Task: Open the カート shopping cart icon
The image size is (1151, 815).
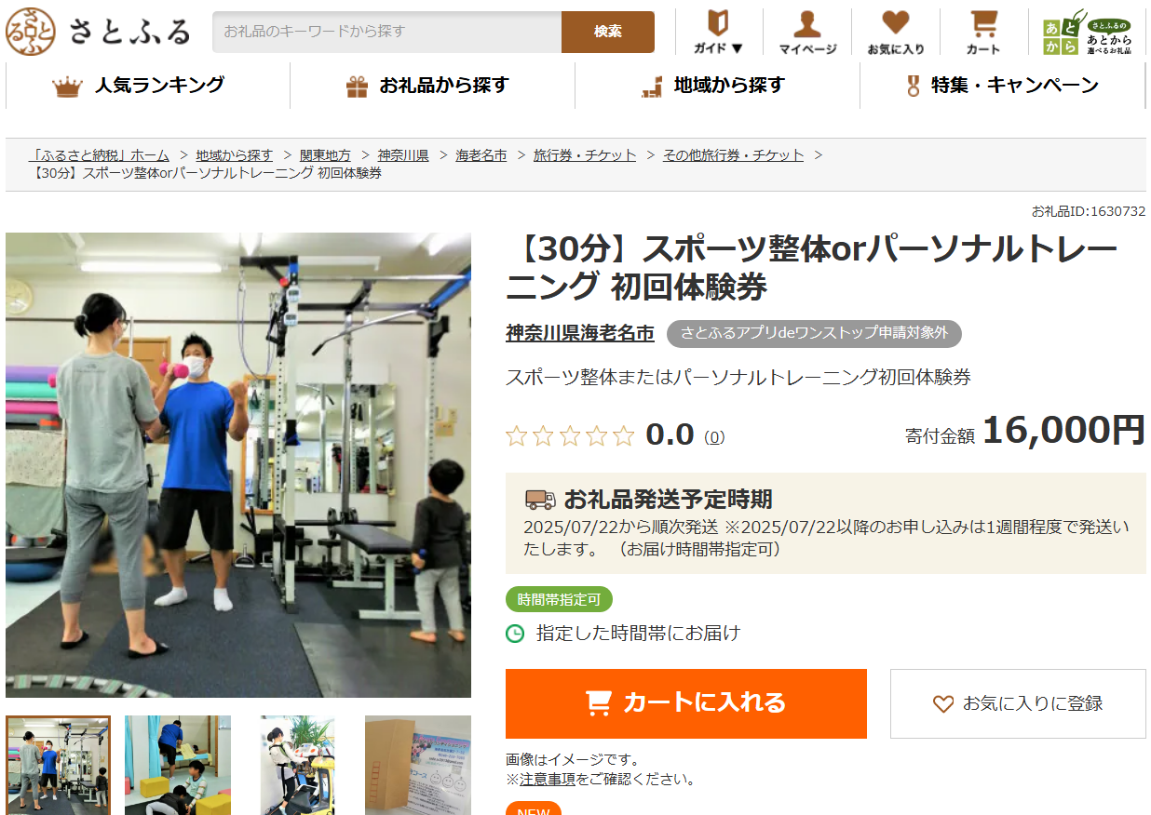Action: pos(983,33)
